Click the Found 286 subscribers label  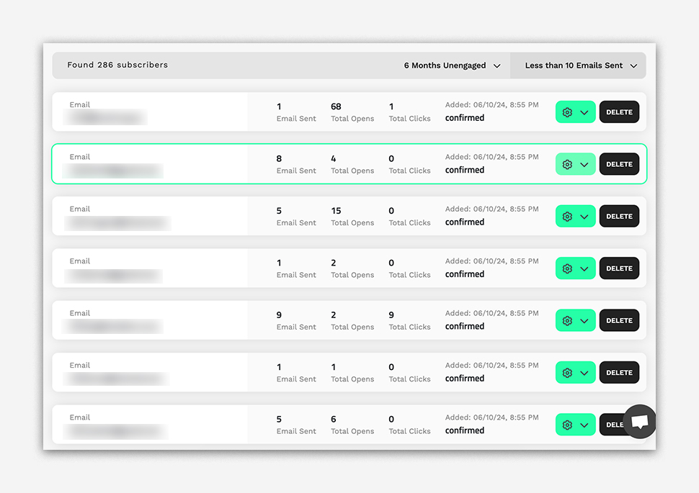click(x=117, y=65)
